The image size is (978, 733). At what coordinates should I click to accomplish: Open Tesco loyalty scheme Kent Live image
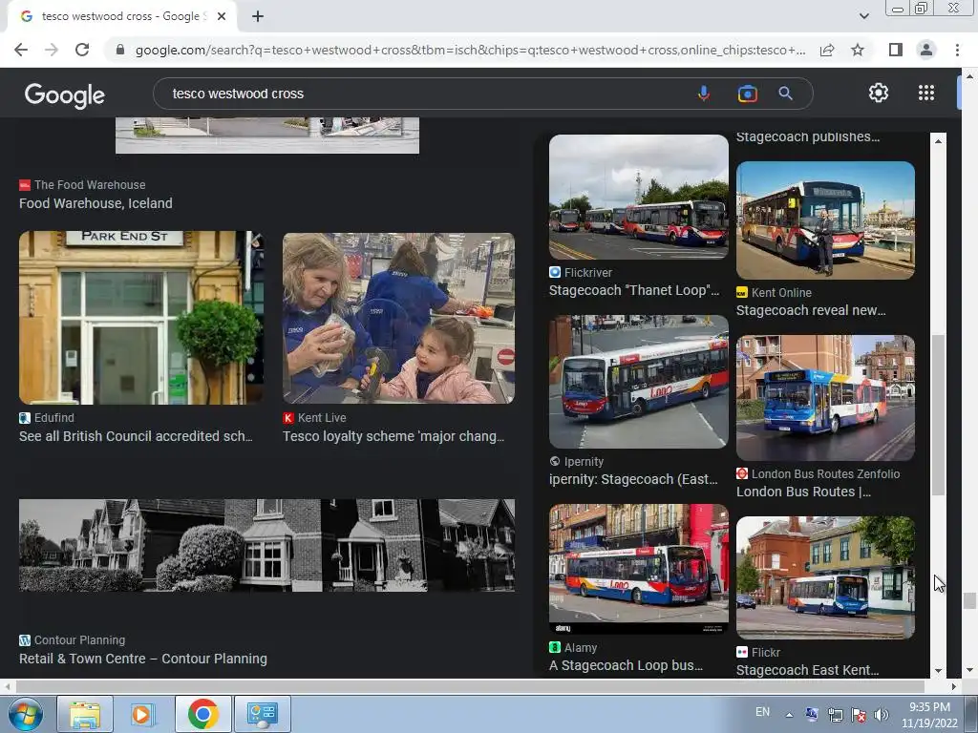pos(398,318)
